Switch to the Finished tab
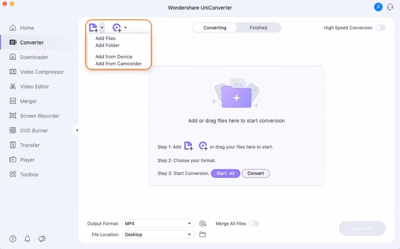 coord(258,28)
